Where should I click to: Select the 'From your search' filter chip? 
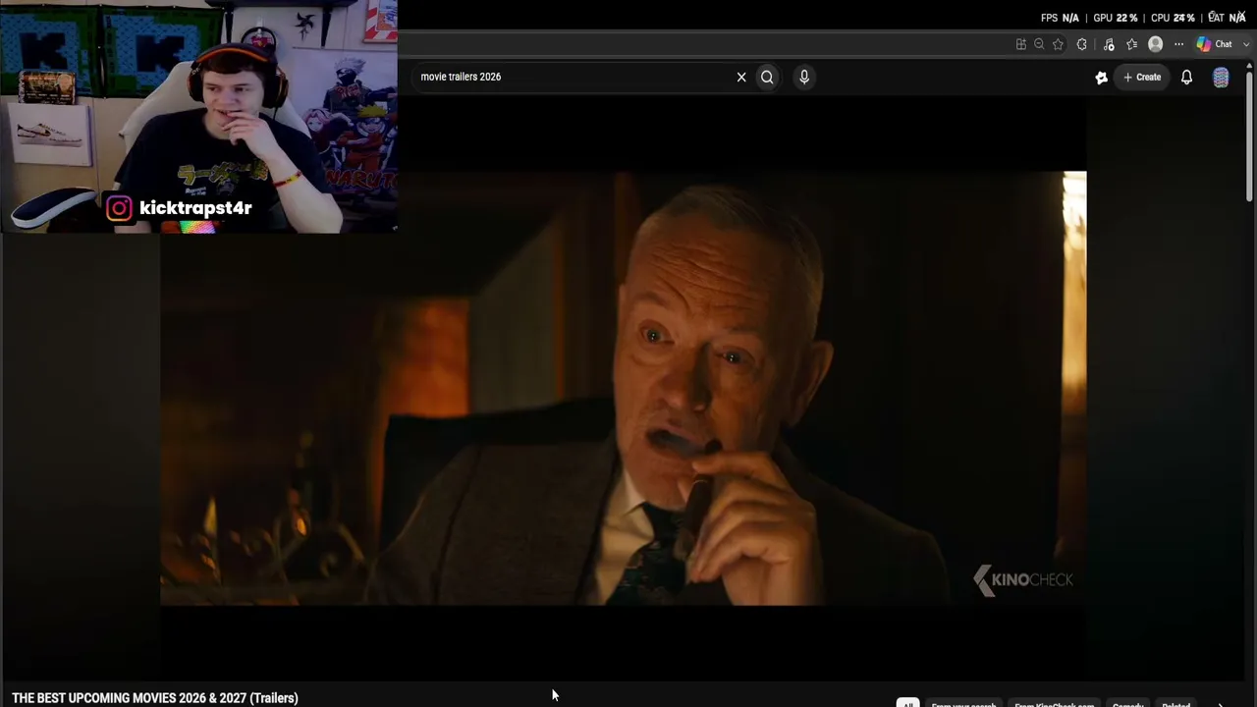tap(963, 704)
